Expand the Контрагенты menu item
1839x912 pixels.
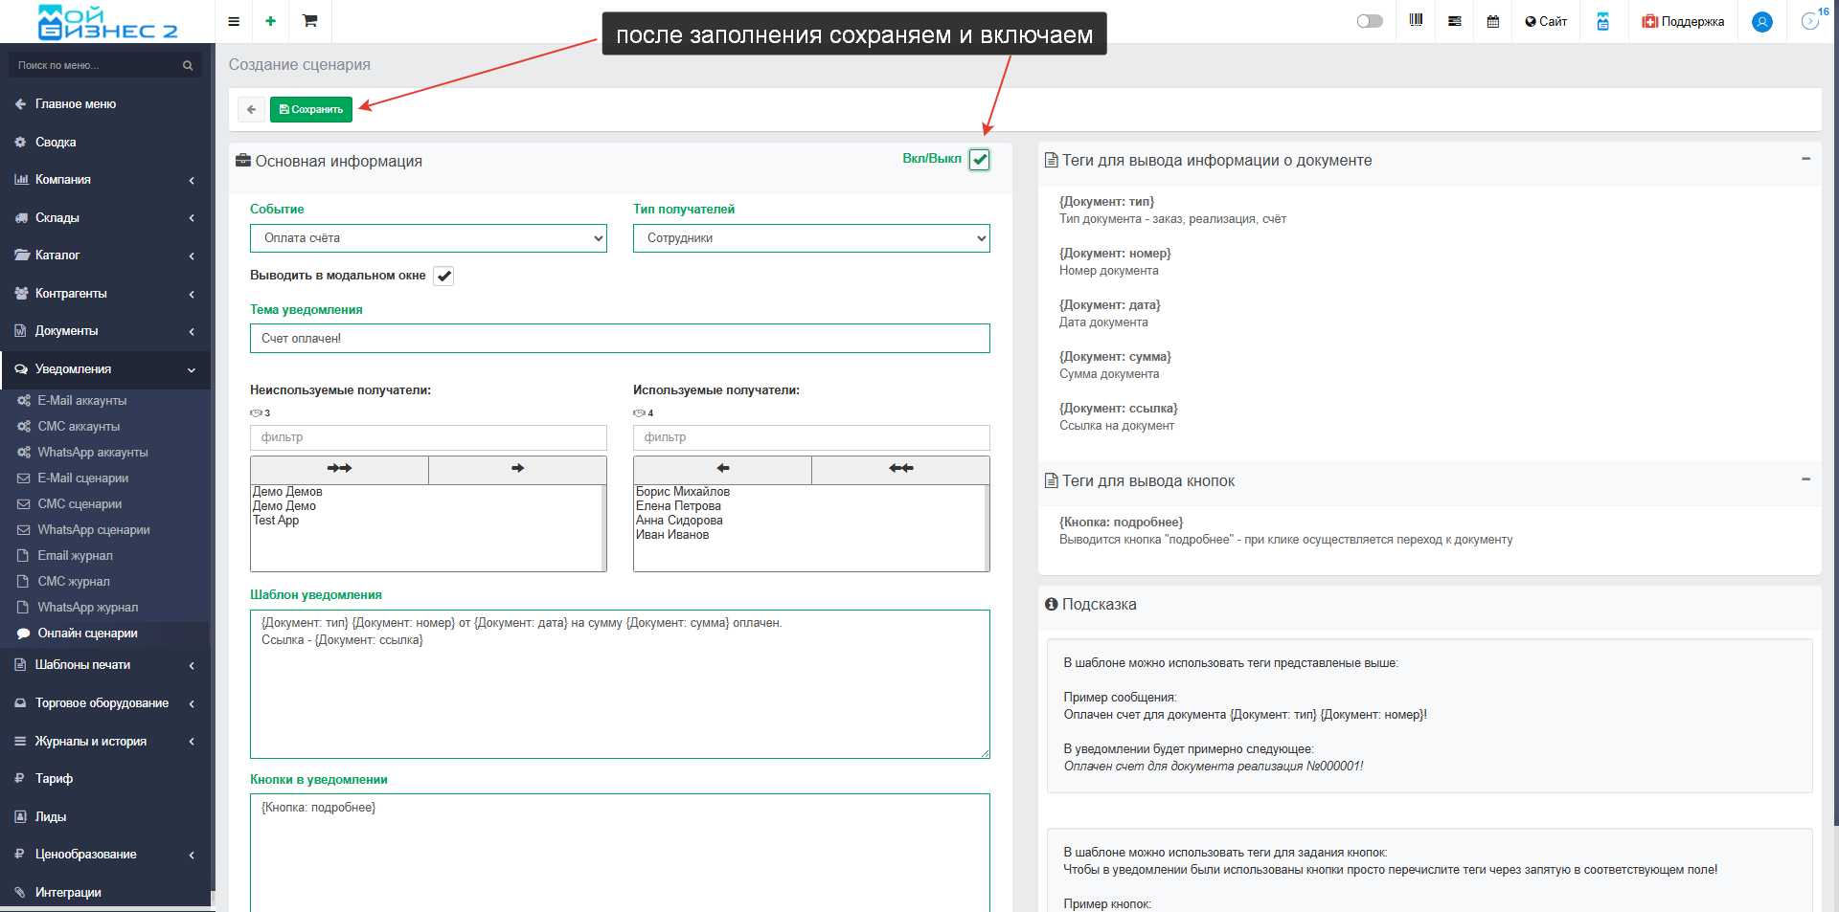(105, 294)
